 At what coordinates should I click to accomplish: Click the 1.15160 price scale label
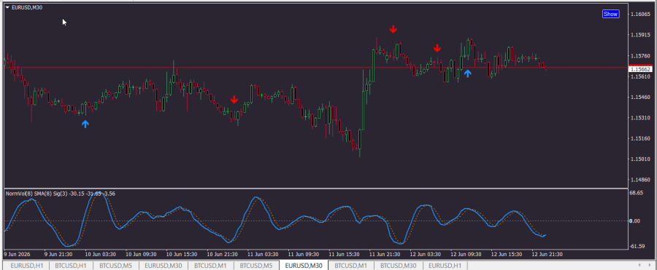coord(641,138)
